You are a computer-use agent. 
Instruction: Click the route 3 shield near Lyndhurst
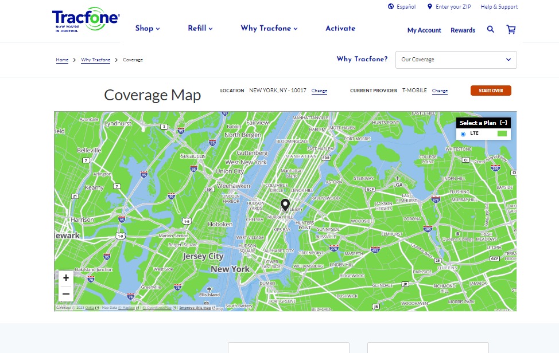click(x=164, y=127)
